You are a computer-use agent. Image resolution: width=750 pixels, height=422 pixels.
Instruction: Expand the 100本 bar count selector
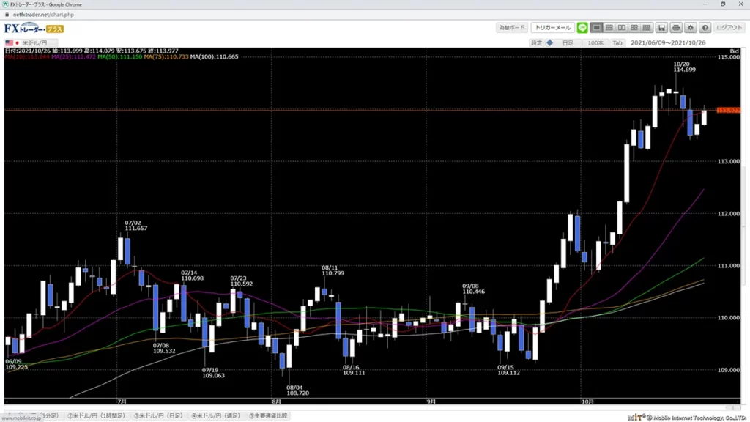595,43
